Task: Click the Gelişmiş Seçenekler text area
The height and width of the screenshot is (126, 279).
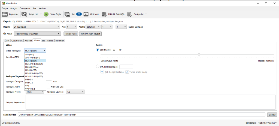Action: click(x=151, y=102)
